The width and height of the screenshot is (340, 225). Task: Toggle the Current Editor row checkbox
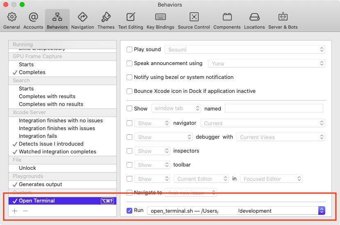[x=129, y=179]
